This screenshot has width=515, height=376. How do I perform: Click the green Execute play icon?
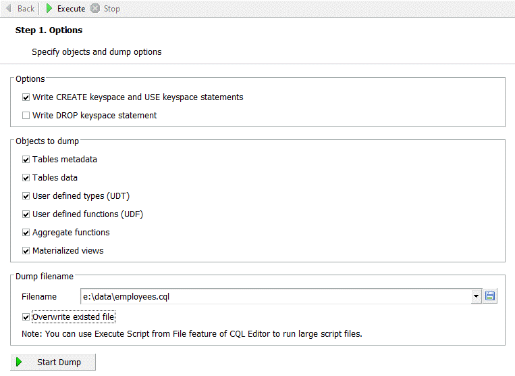pyautogui.click(x=49, y=9)
